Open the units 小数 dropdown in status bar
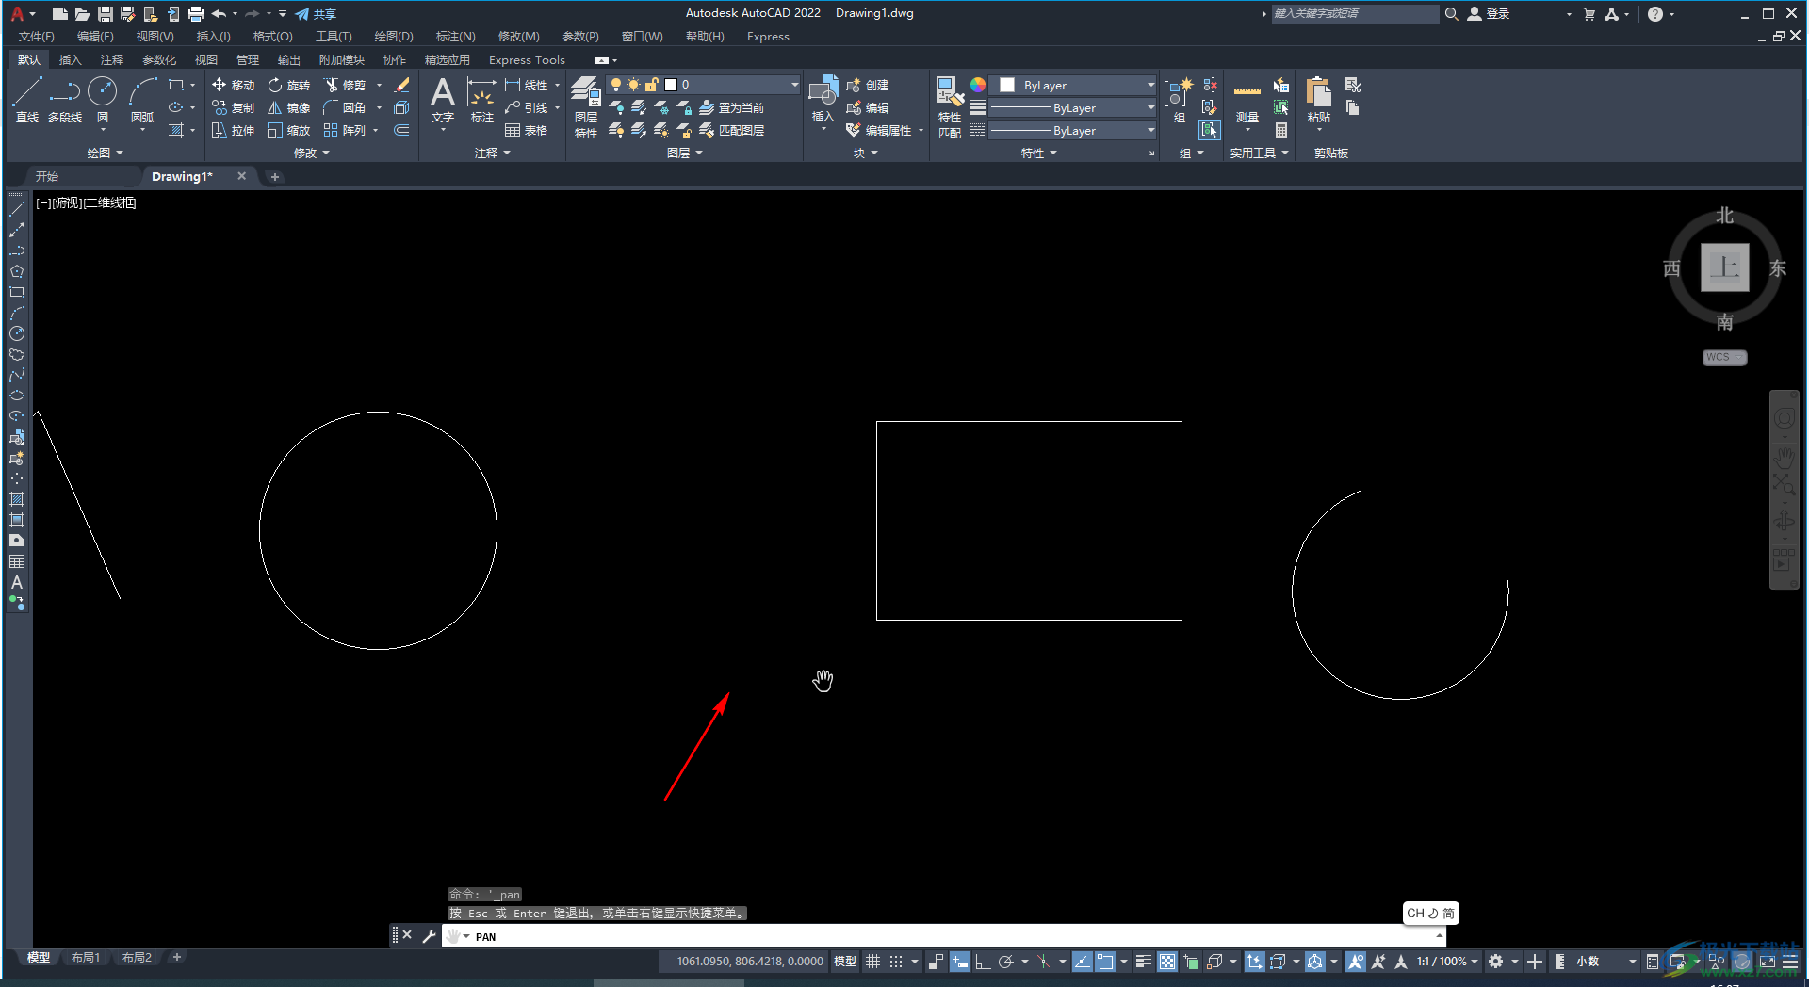Image resolution: width=1809 pixels, height=987 pixels. click(1605, 962)
